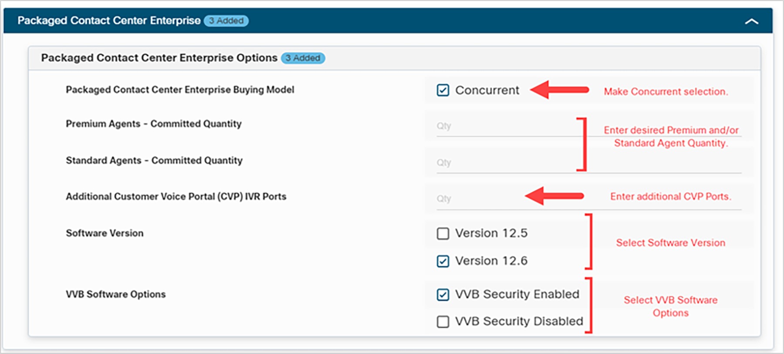Viewport: 784px width, 354px height.
Task: Click the VVB Software Options label
Action: click(x=116, y=294)
